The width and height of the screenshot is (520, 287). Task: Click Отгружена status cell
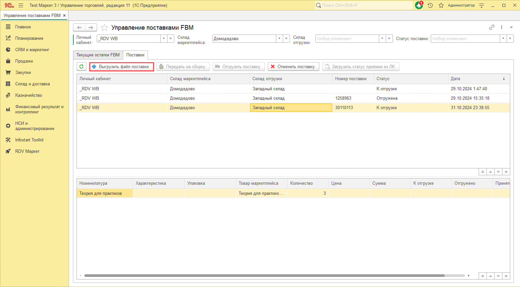(411, 98)
